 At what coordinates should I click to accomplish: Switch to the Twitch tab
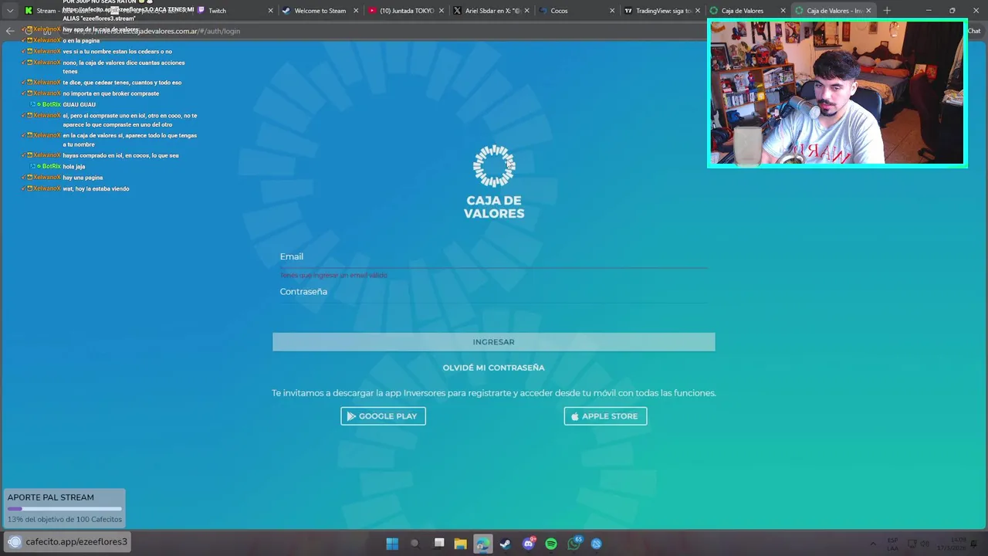pos(235,11)
